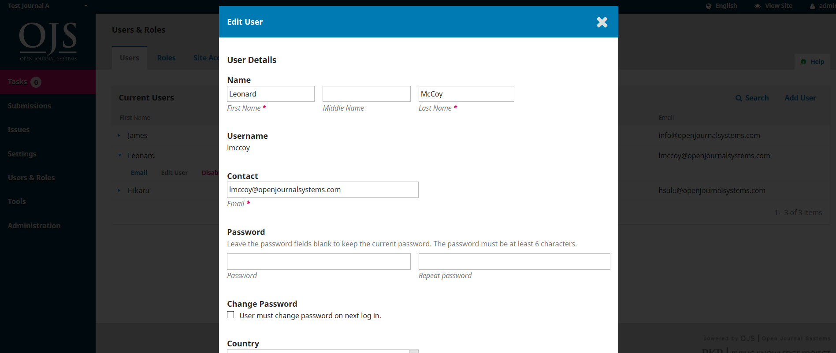Expand the Hikaru user row
The image size is (836, 353).
point(119,190)
